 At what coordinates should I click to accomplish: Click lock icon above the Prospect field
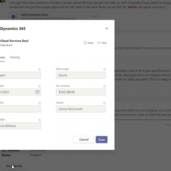[40, 69]
